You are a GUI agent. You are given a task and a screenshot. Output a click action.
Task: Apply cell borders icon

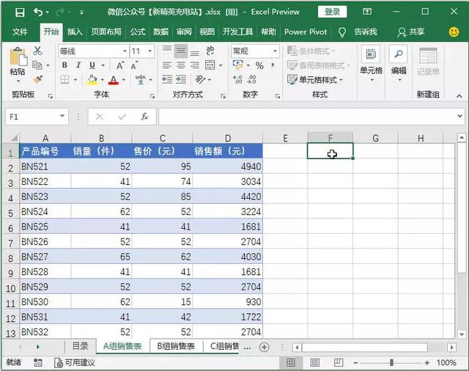[x=64, y=80]
